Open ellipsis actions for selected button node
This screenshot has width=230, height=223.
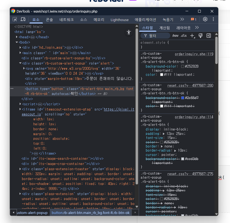pos(12,89)
